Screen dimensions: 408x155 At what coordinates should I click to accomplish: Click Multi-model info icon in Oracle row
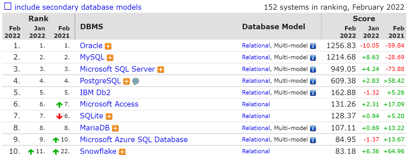point(313,46)
